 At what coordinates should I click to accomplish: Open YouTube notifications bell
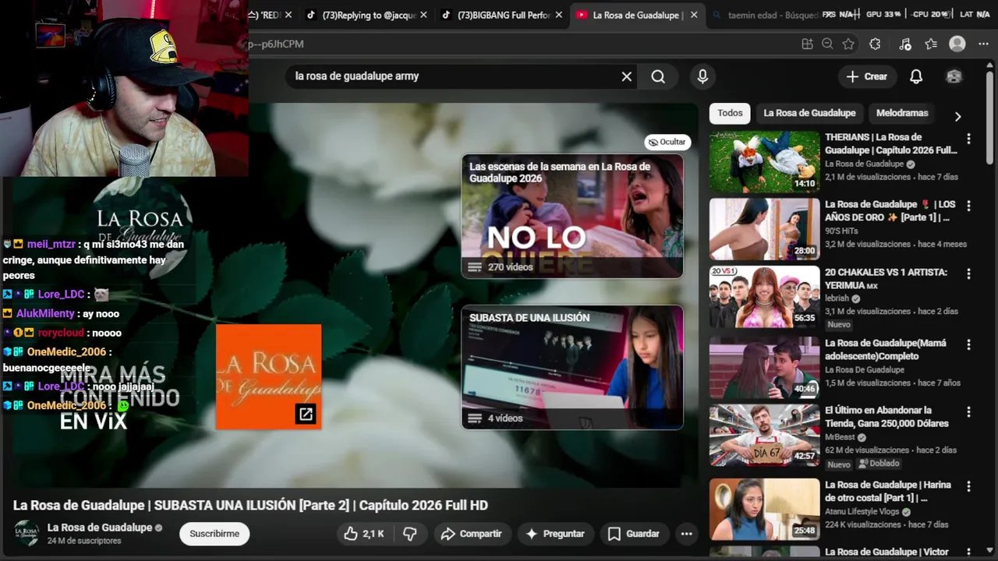(916, 76)
